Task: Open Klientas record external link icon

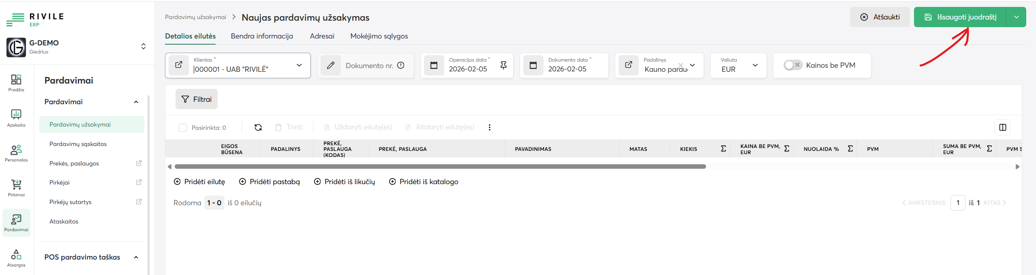Action: click(x=179, y=65)
